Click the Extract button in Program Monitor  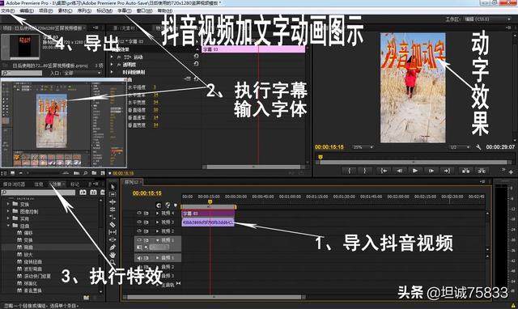pyautogui.click(x=482, y=171)
